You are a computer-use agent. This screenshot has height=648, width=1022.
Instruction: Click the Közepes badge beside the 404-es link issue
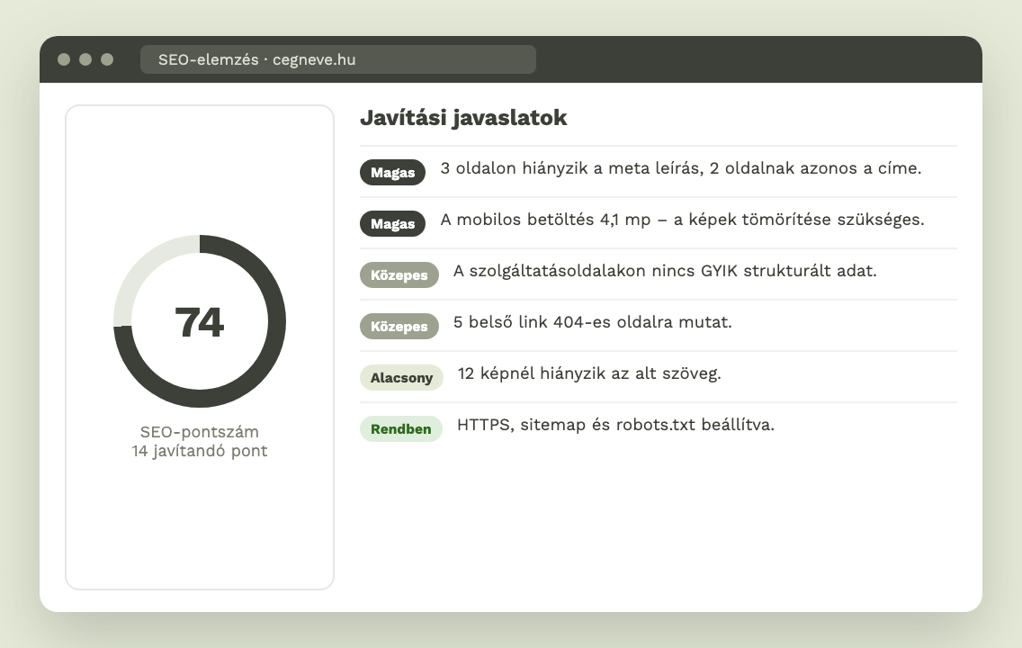(x=399, y=327)
